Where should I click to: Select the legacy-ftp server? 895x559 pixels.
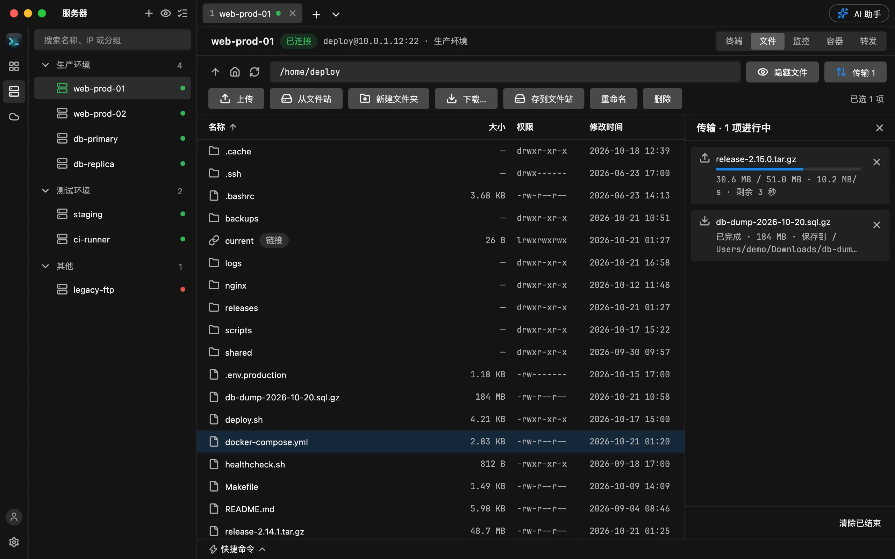113,290
